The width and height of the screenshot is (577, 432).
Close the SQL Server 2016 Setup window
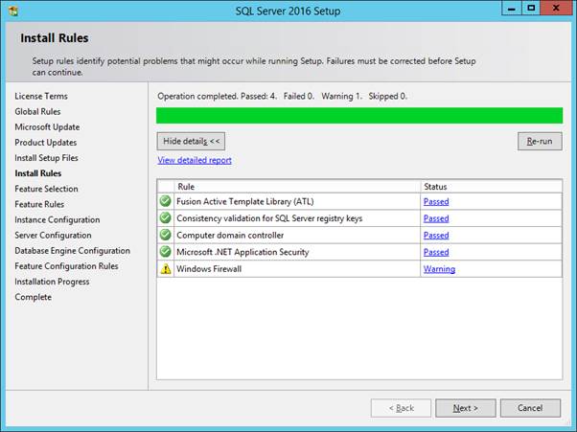click(556, 8)
